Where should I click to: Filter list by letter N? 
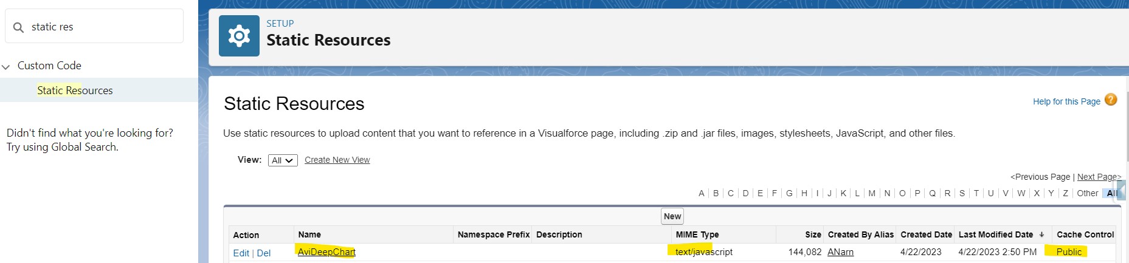point(887,193)
